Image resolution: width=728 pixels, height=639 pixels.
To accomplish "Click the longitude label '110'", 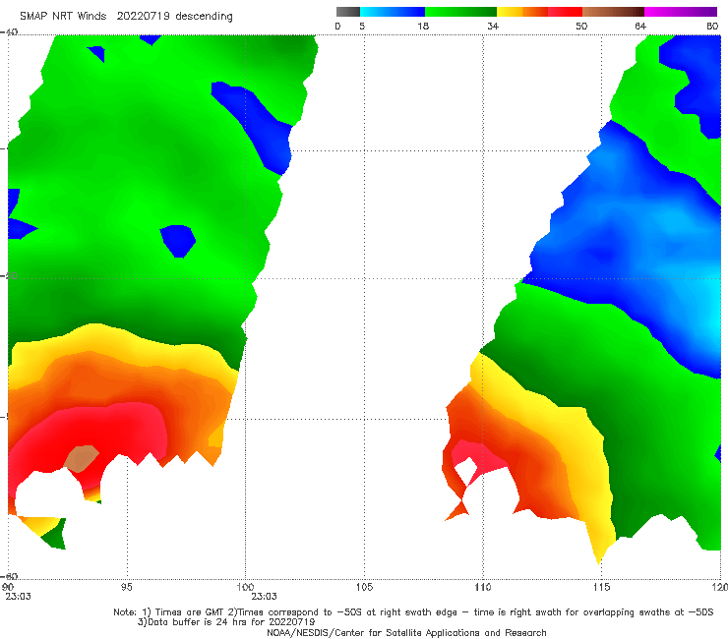I will pyautogui.click(x=483, y=588).
